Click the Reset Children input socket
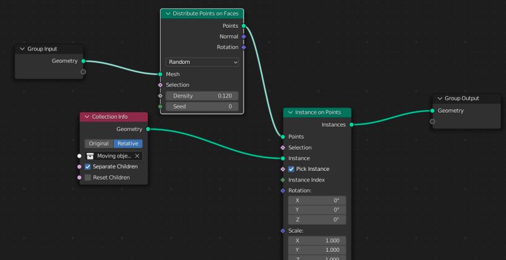 click(80, 177)
